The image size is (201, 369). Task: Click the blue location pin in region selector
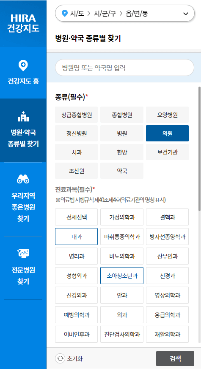point(64,14)
